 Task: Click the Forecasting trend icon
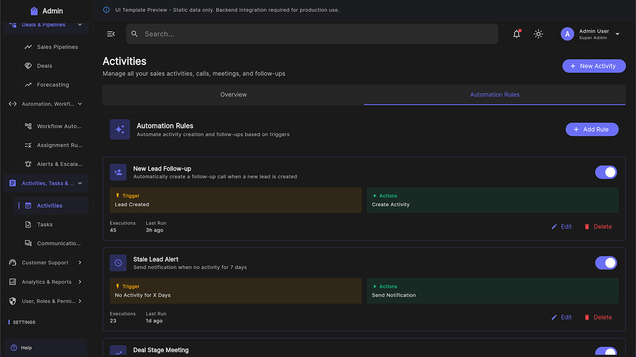28,85
